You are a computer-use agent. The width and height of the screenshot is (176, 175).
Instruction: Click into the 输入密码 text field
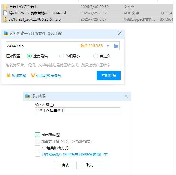click(78, 111)
